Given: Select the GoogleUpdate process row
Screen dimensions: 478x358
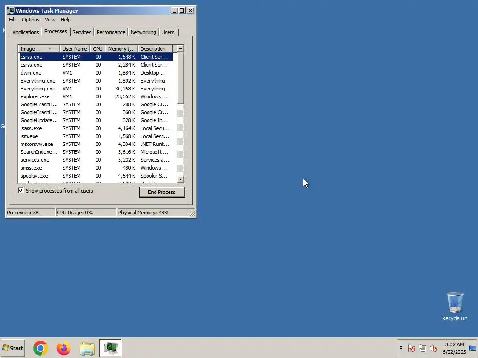Looking at the screenshot, I should pos(96,120).
